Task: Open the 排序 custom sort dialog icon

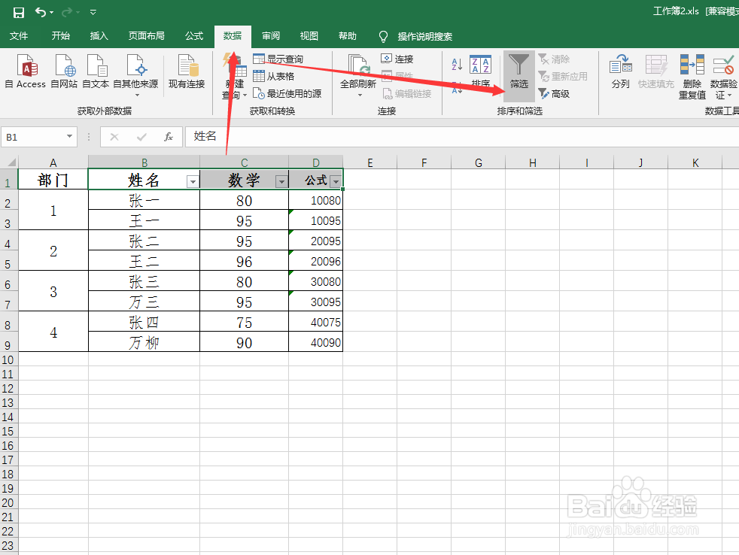Action: tap(481, 71)
